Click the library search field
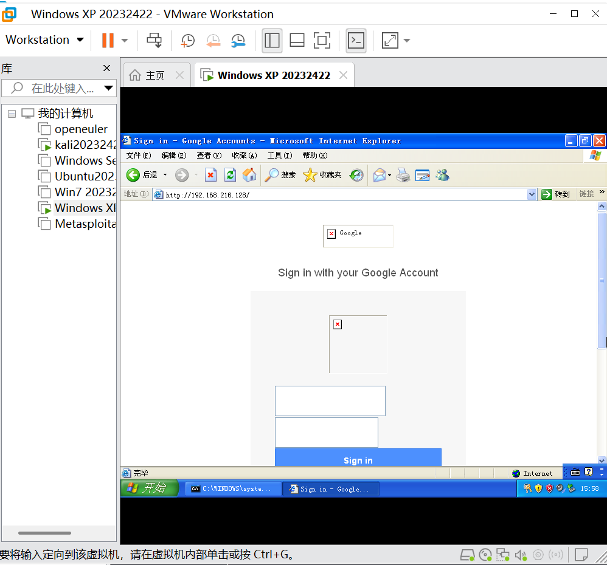 [x=58, y=88]
